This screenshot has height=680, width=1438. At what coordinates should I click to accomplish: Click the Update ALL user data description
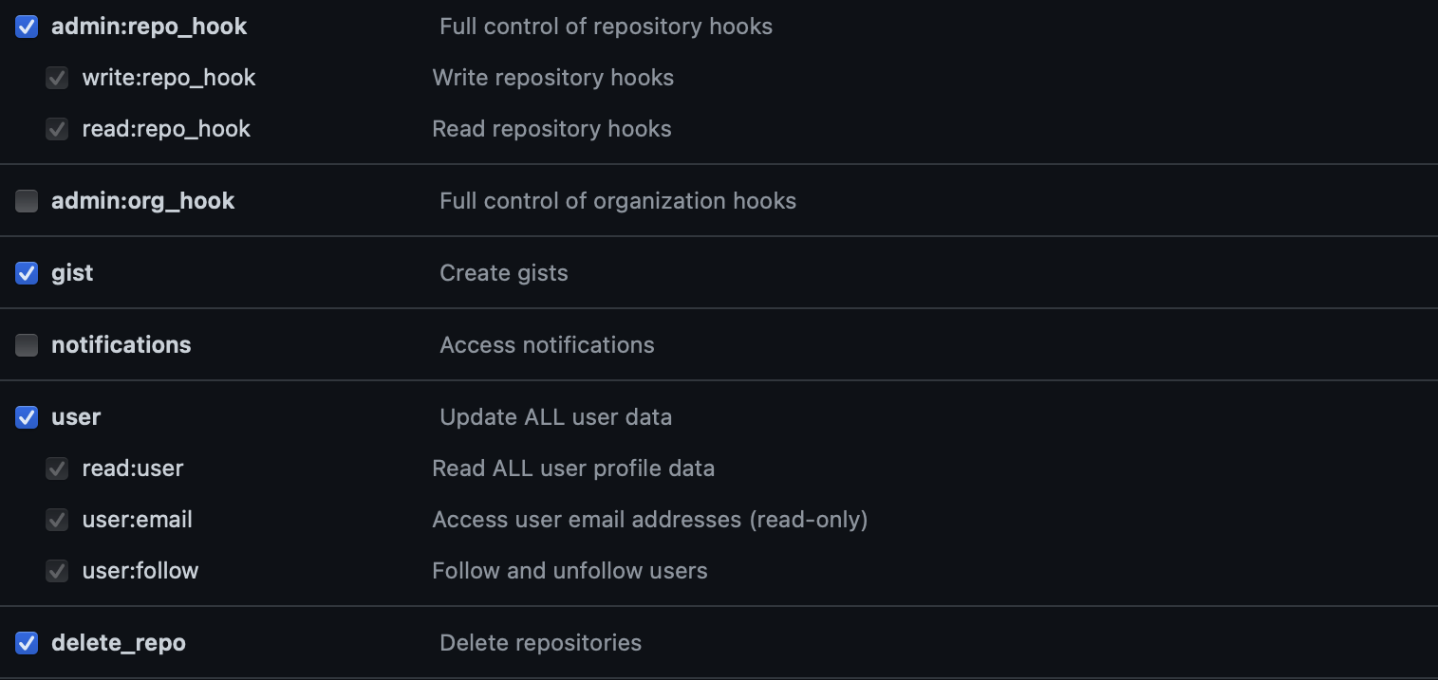(x=555, y=416)
